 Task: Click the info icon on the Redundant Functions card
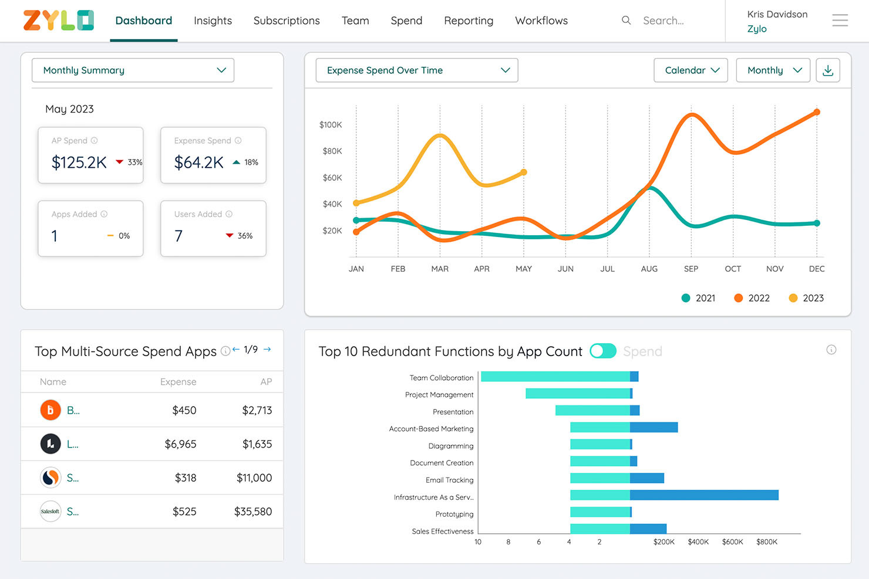pyautogui.click(x=831, y=349)
